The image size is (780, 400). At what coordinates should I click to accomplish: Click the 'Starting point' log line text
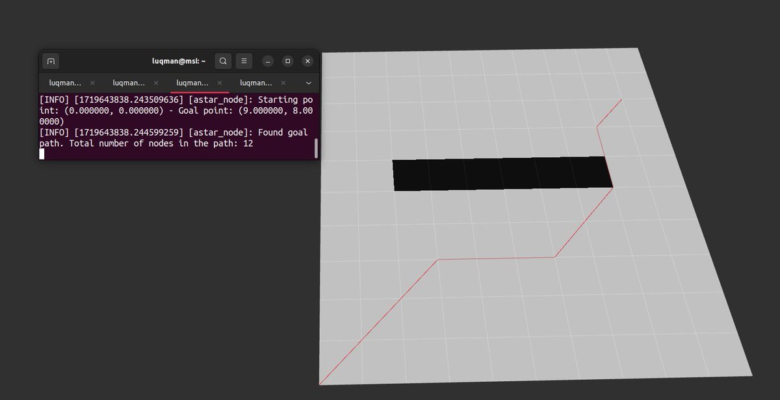coord(177,110)
